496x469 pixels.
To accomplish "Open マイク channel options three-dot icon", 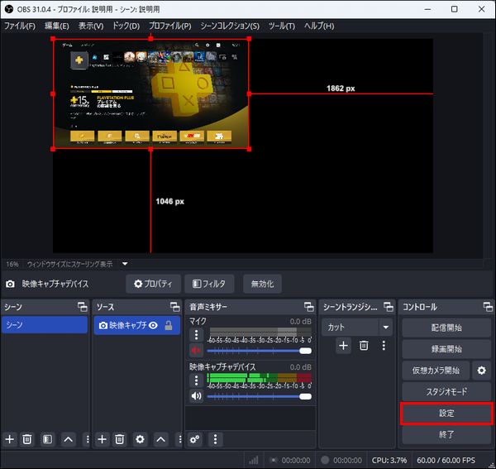I will [x=197, y=334].
